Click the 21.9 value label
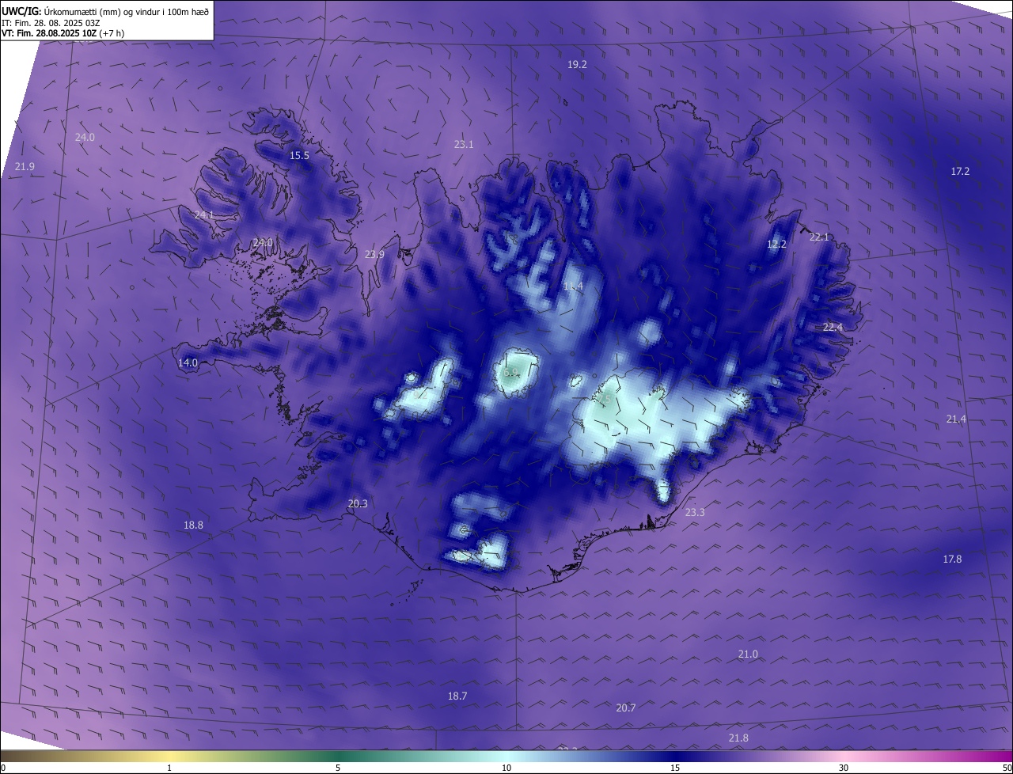 tap(25, 167)
